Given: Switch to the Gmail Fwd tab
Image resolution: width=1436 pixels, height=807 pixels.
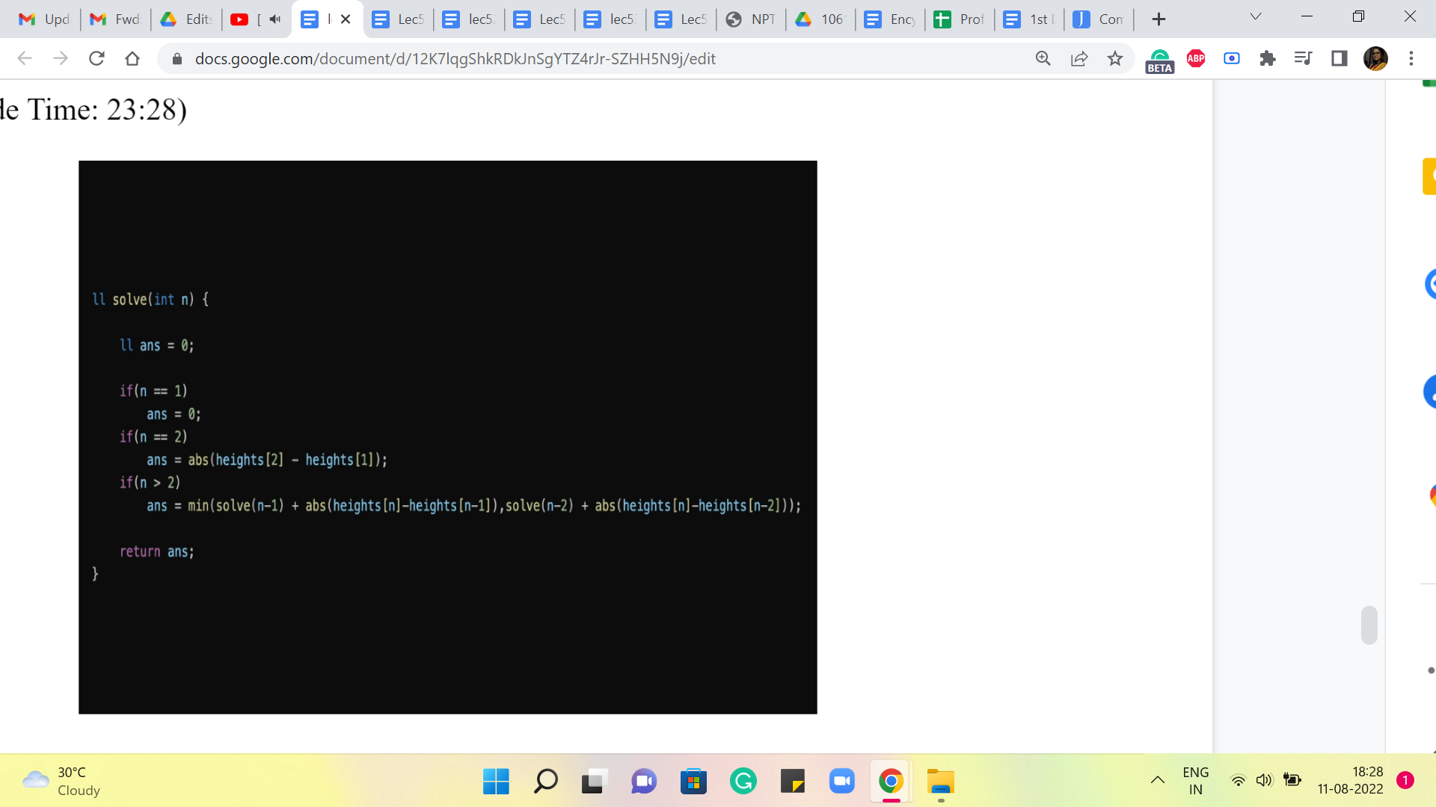Looking at the screenshot, I should pos(115,19).
